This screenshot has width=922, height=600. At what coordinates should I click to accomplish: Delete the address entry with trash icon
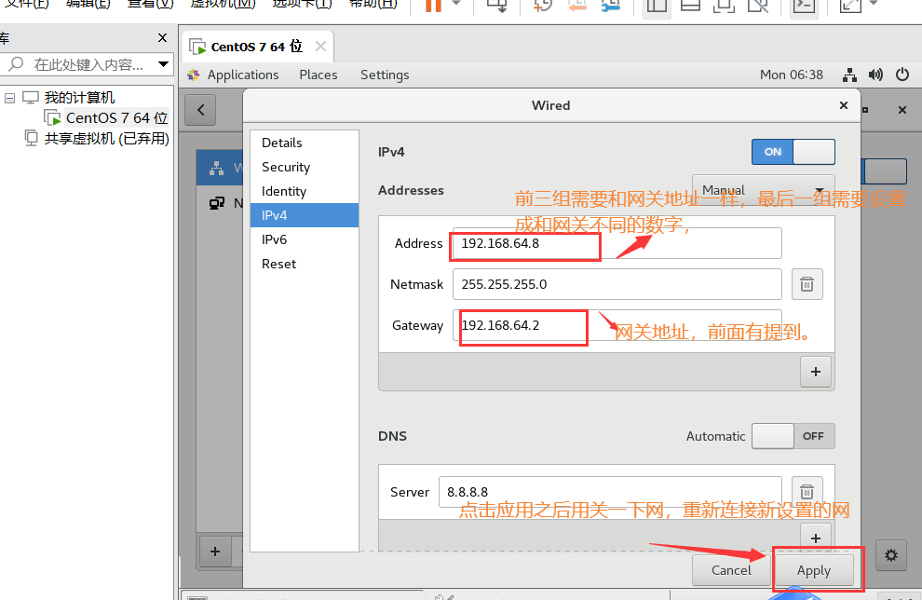(x=807, y=284)
